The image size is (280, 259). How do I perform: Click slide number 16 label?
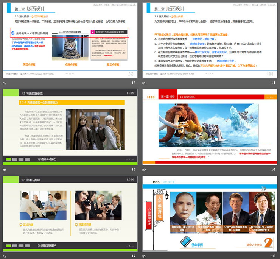coord(273,169)
